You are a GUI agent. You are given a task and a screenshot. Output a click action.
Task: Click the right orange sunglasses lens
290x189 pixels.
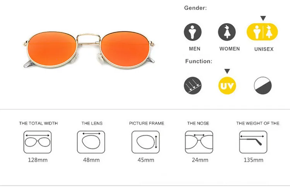point(125,49)
